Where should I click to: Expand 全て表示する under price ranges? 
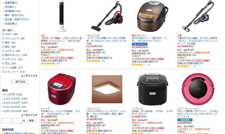29,115
